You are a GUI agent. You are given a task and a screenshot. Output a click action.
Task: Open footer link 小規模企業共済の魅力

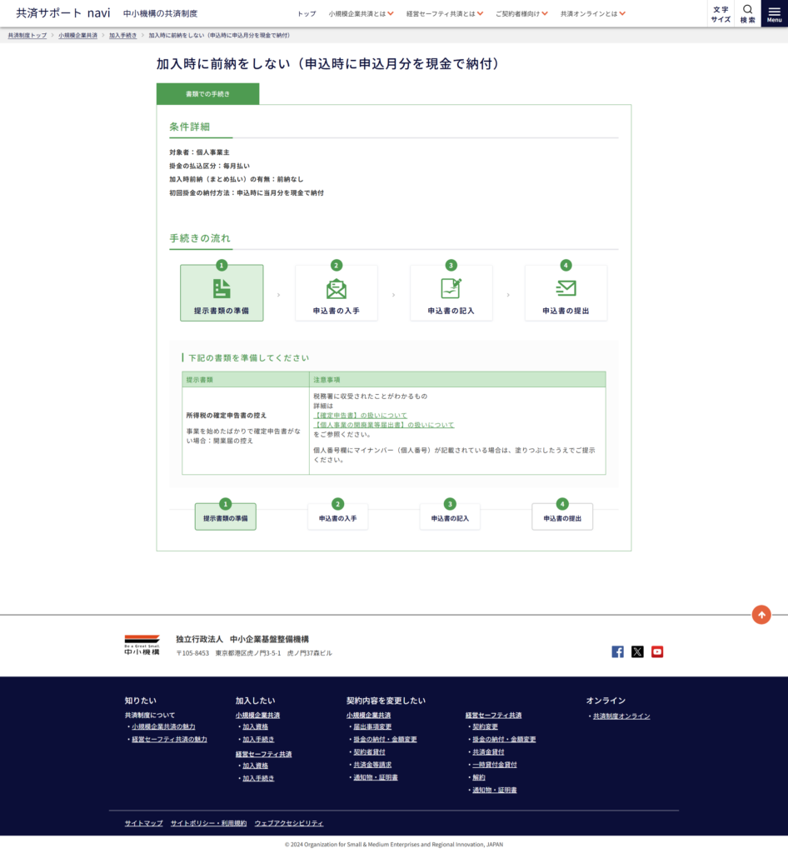(x=163, y=726)
